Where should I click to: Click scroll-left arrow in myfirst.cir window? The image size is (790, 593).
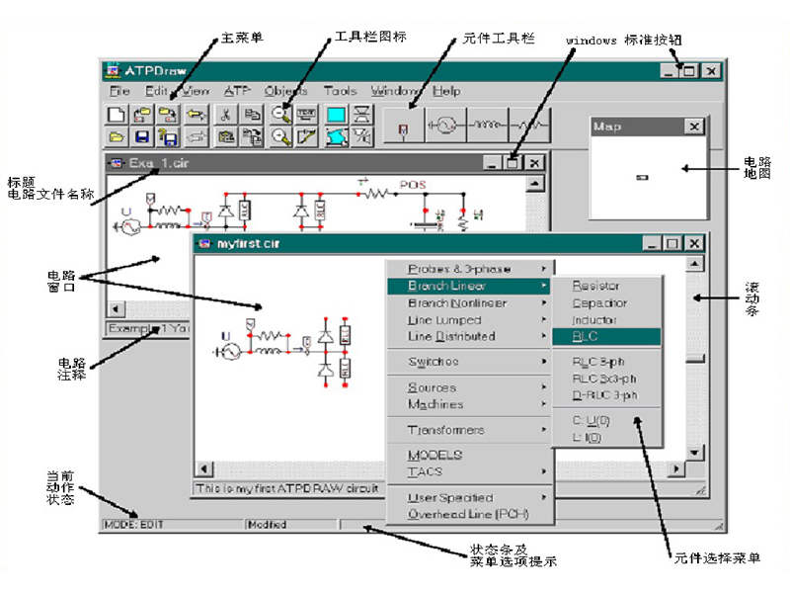click(204, 468)
